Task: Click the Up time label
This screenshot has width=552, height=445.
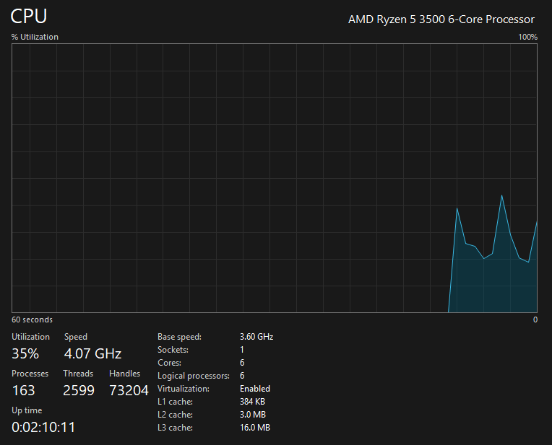Action: point(27,410)
